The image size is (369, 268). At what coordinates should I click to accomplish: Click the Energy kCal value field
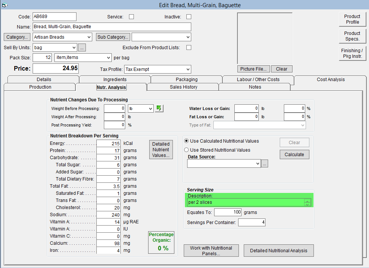click(x=108, y=143)
